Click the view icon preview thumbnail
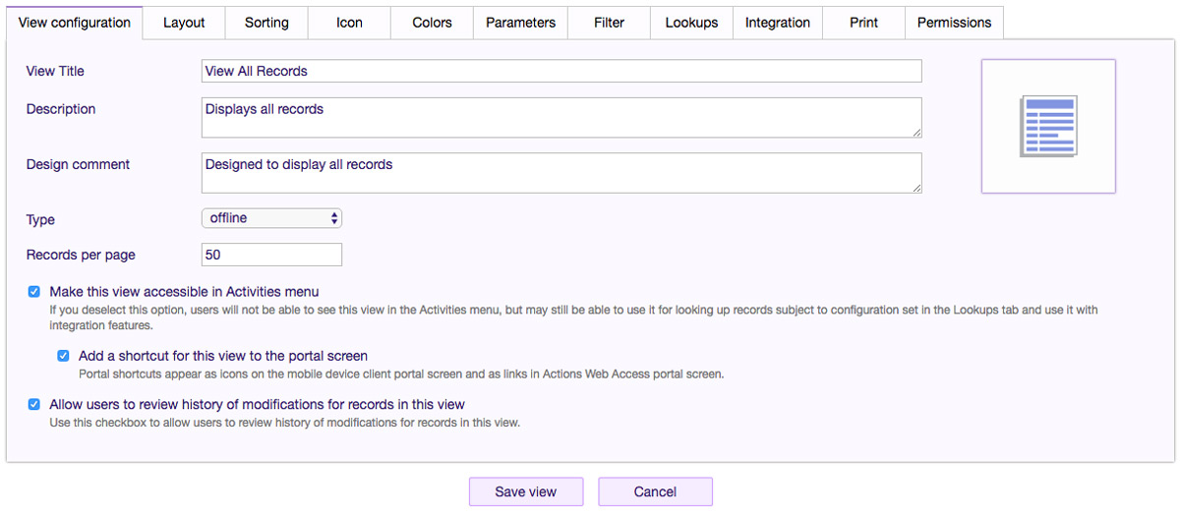This screenshot has width=1180, height=517. [x=1048, y=126]
